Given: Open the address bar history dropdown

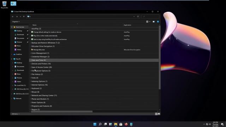Looking at the screenshot, I should point(134,17).
